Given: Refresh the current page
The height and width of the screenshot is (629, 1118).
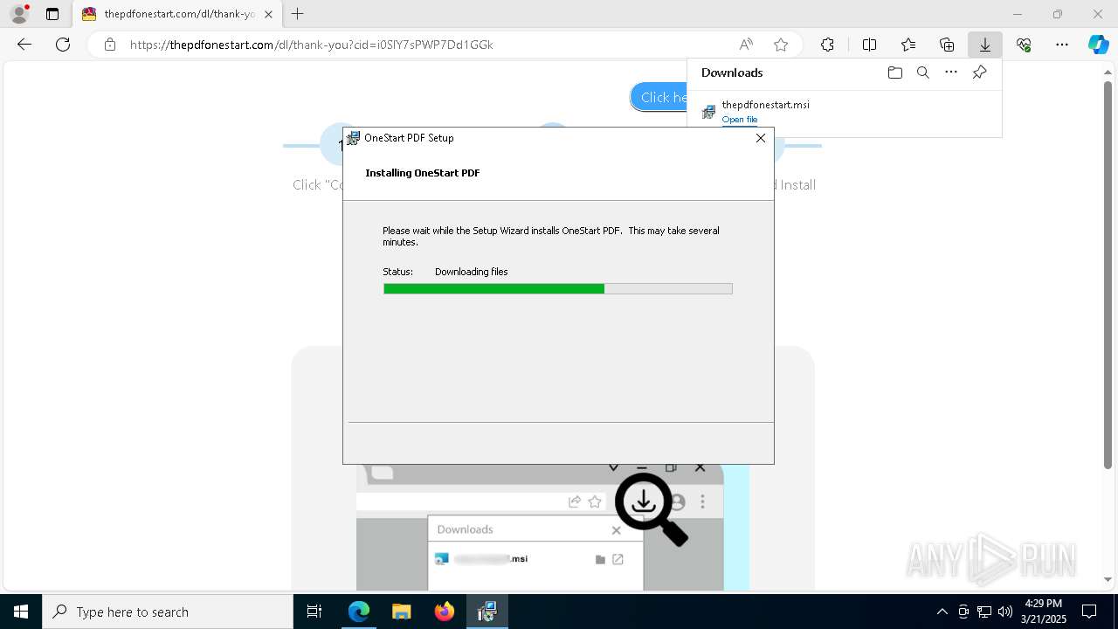Looking at the screenshot, I should 63,45.
